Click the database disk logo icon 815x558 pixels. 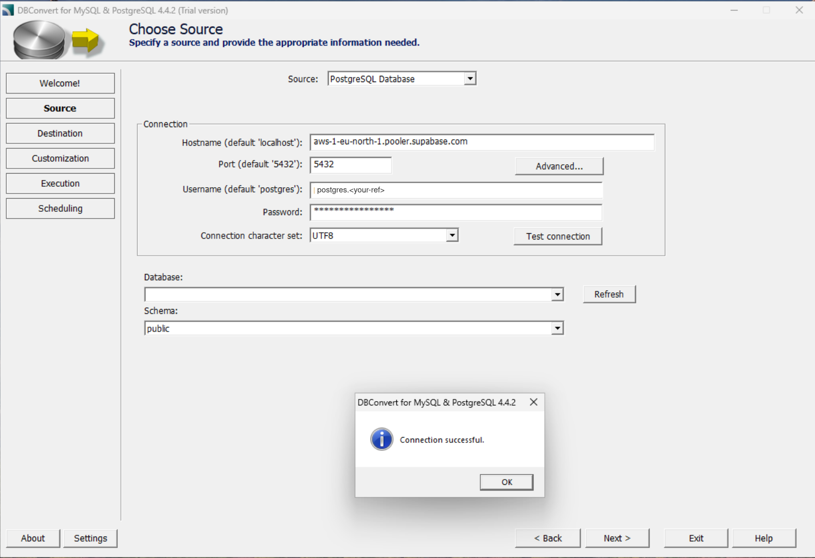[39, 40]
